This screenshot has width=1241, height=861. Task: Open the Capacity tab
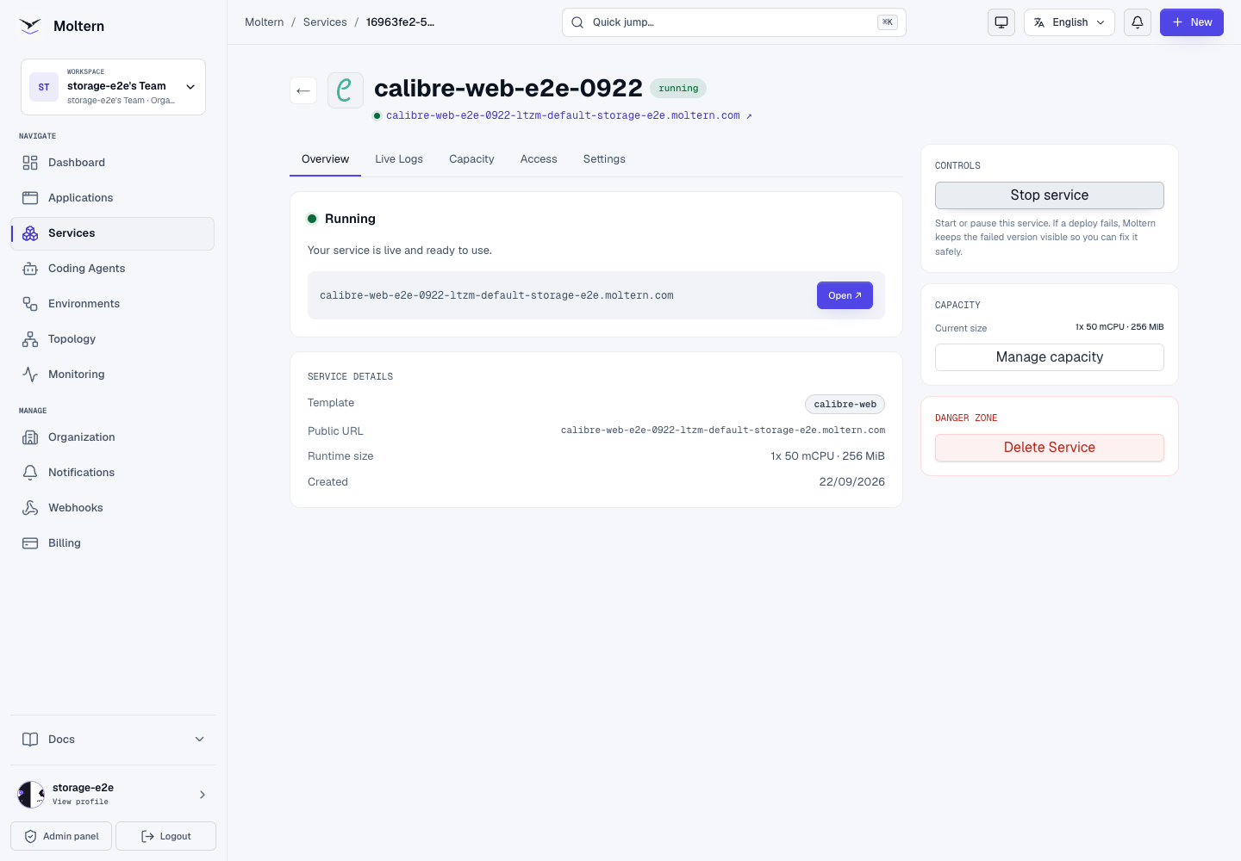471,159
